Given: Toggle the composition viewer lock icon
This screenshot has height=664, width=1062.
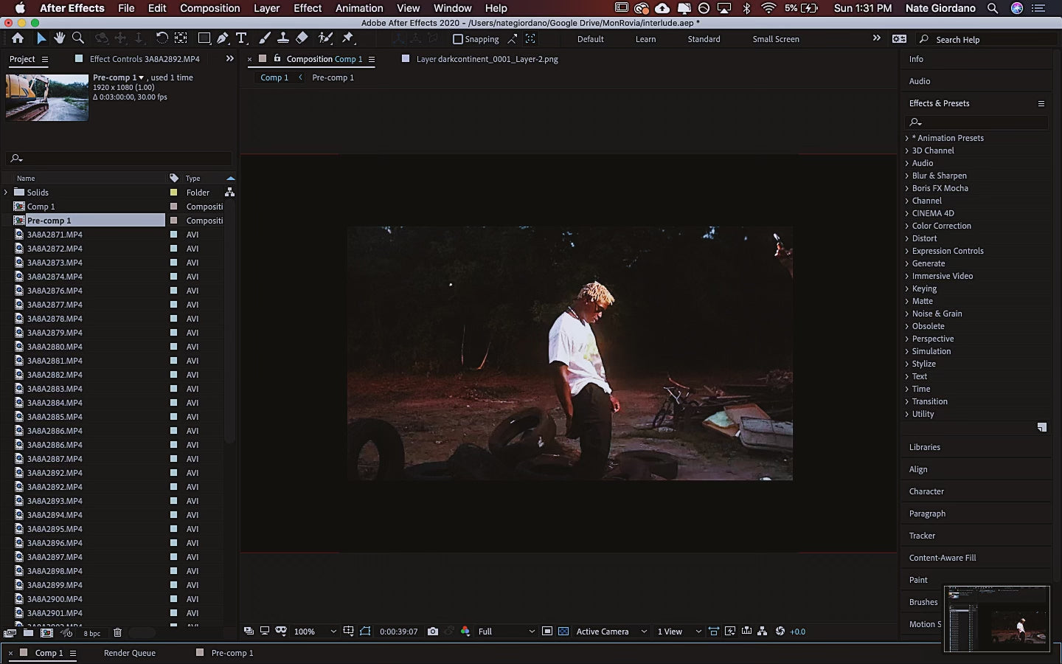Looking at the screenshot, I should pos(277,58).
